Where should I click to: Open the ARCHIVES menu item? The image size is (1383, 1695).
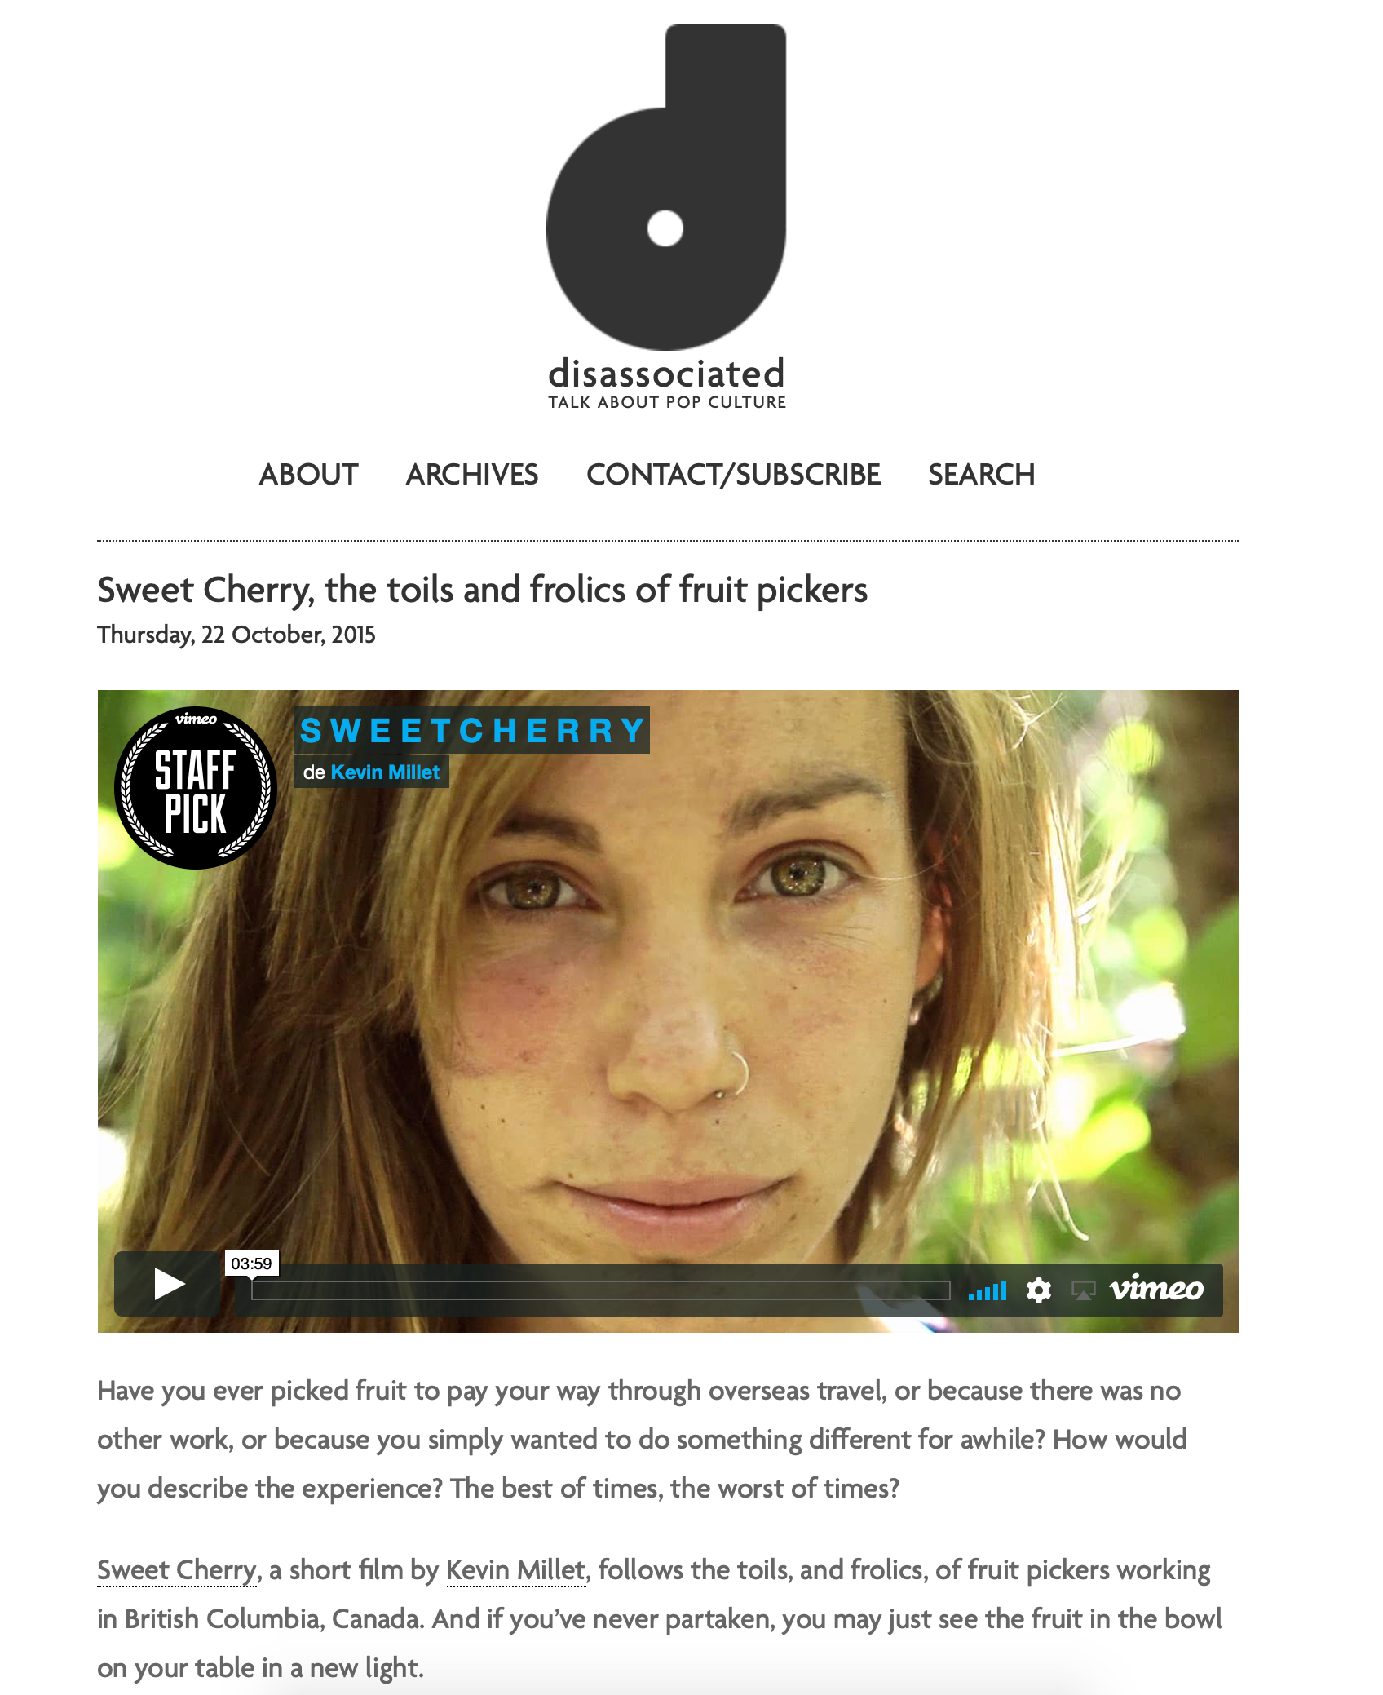click(472, 474)
